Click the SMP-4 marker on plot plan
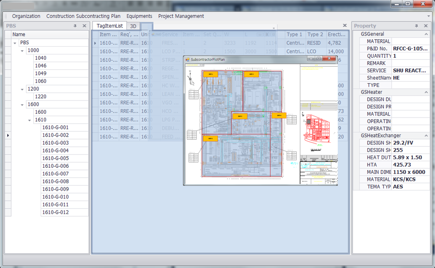 pyautogui.click(x=279, y=115)
